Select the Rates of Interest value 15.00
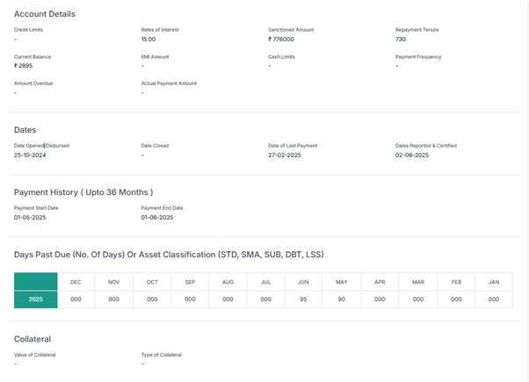The width and height of the screenshot is (529, 382). click(149, 40)
